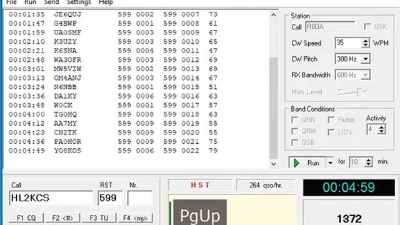This screenshot has width=400, height=225.
Task: Click the F3 TU button
Action: pos(99,218)
